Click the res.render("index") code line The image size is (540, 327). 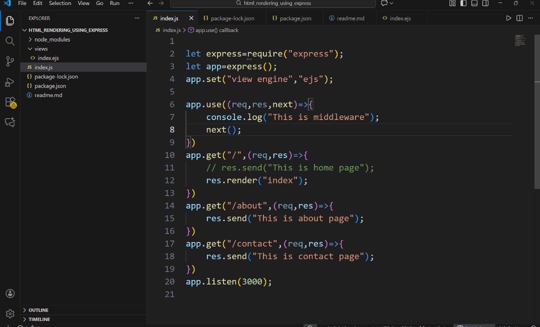click(x=256, y=180)
